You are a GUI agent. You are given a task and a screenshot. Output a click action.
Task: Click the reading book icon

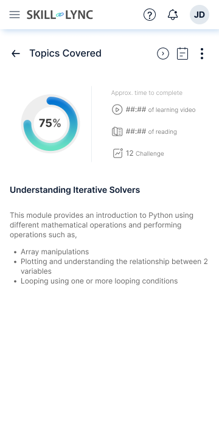coord(117,131)
